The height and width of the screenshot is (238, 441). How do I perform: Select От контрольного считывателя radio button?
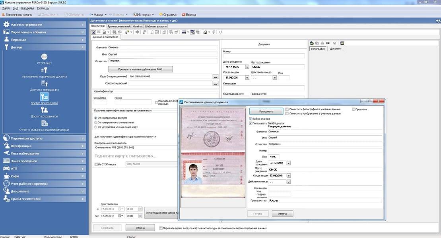tap(95, 123)
